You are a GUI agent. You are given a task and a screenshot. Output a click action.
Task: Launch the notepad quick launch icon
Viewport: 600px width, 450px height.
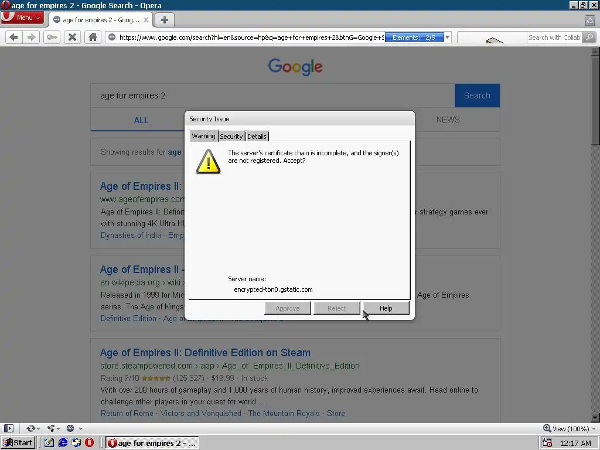(49, 443)
